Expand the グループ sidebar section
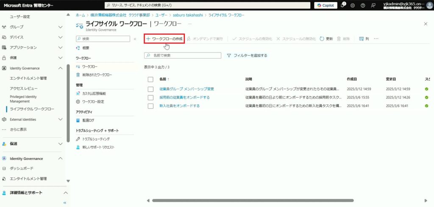The width and height of the screenshot is (434, 207). pos(60,27)
